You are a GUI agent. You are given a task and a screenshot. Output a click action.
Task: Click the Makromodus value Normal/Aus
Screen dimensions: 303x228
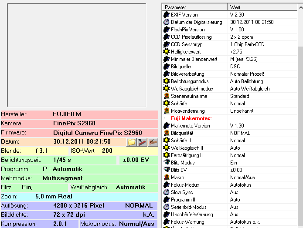click(x=136, y=224)
